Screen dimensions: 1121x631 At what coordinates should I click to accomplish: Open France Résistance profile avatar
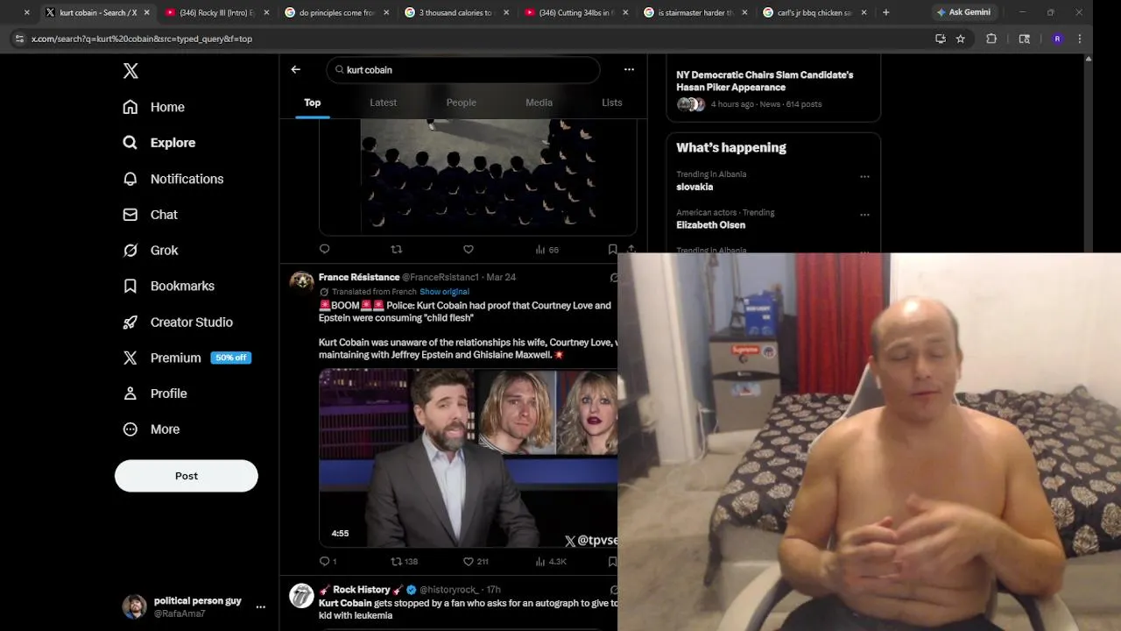302,281
